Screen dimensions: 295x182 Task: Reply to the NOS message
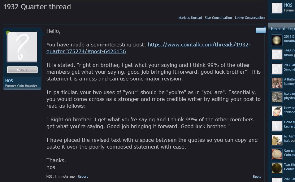[x=257, y=176]
